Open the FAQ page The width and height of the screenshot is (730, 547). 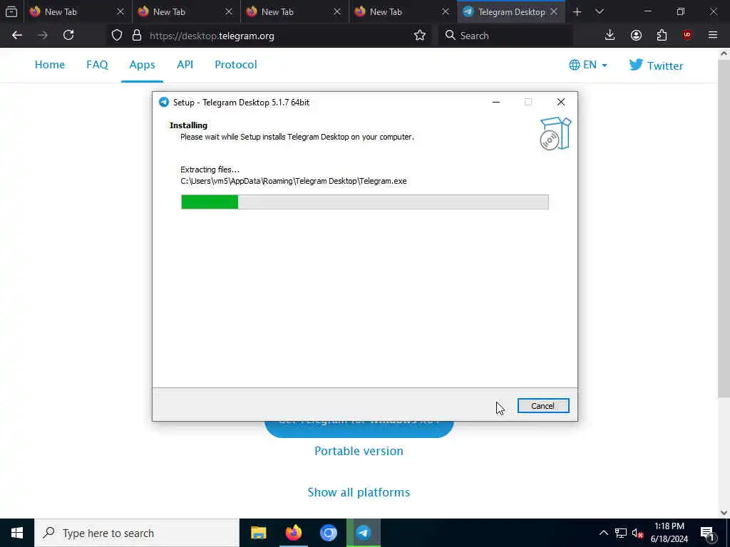[97, 65]
